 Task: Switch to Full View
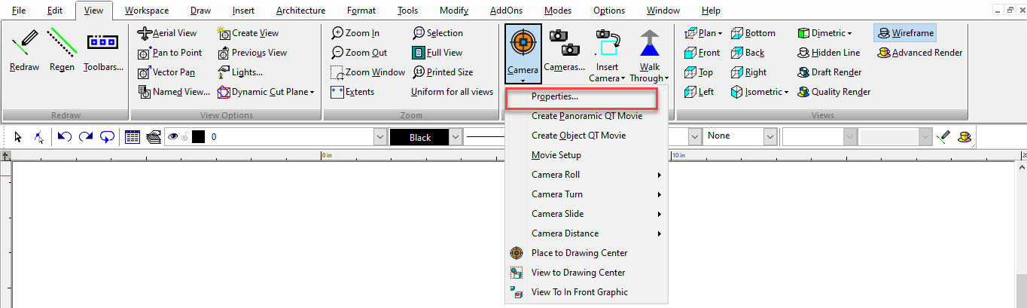437,53
